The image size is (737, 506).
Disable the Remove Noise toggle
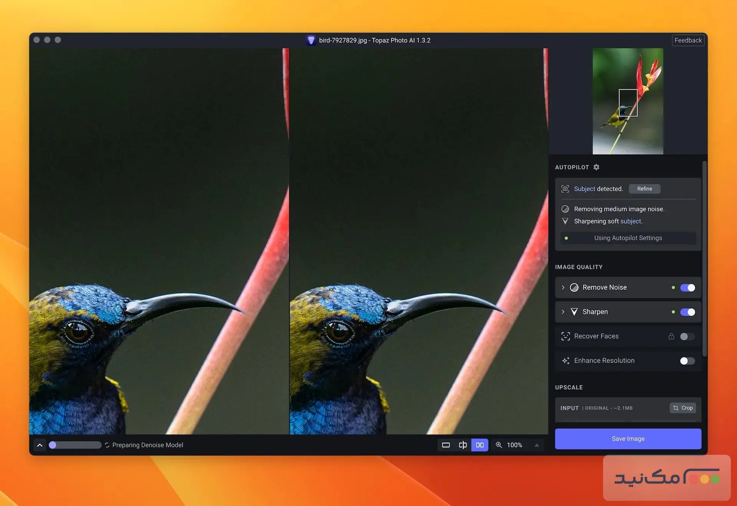click(x=687, y=288)
